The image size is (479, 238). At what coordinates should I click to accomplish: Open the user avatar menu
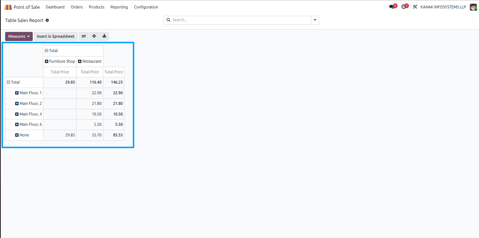[x=473, y=7]
